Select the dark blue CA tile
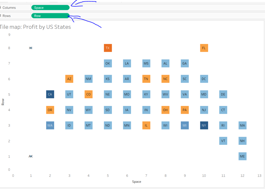 click(50, 94)
